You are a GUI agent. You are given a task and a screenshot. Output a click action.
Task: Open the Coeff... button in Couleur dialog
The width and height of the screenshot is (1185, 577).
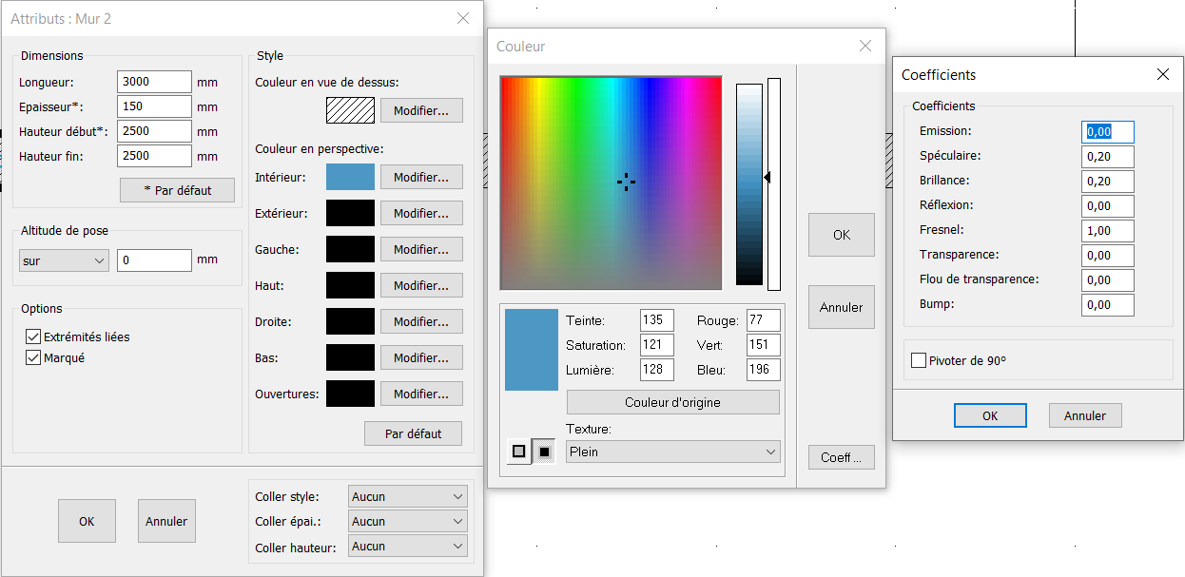[841, 457]
